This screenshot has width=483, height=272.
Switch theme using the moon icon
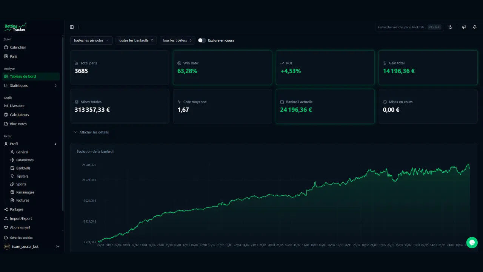pos(451,27)
